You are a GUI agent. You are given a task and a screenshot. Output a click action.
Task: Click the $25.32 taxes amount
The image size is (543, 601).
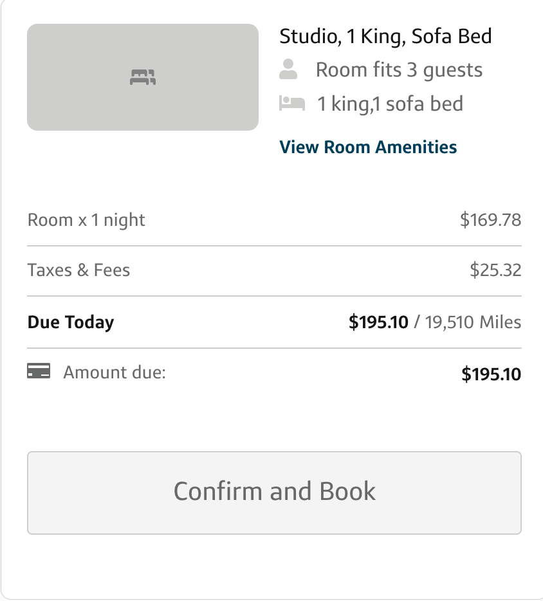tap(495, 270)
